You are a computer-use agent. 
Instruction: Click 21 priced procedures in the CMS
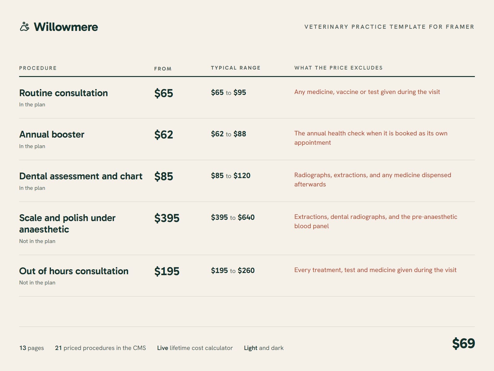[100, 348]
